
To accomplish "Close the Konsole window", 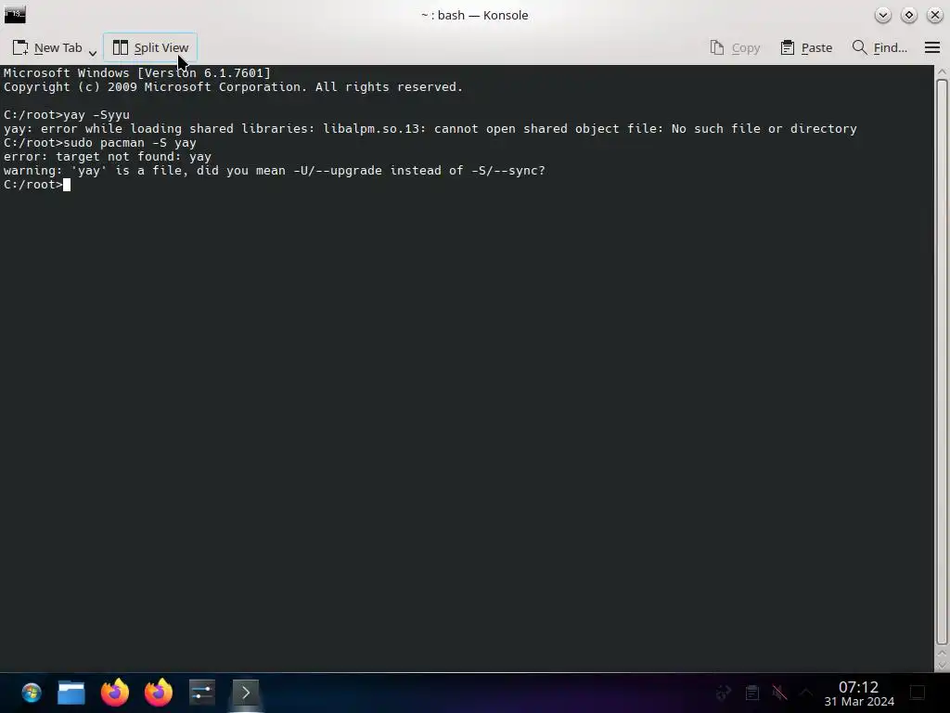I will (x=935, y=15).
